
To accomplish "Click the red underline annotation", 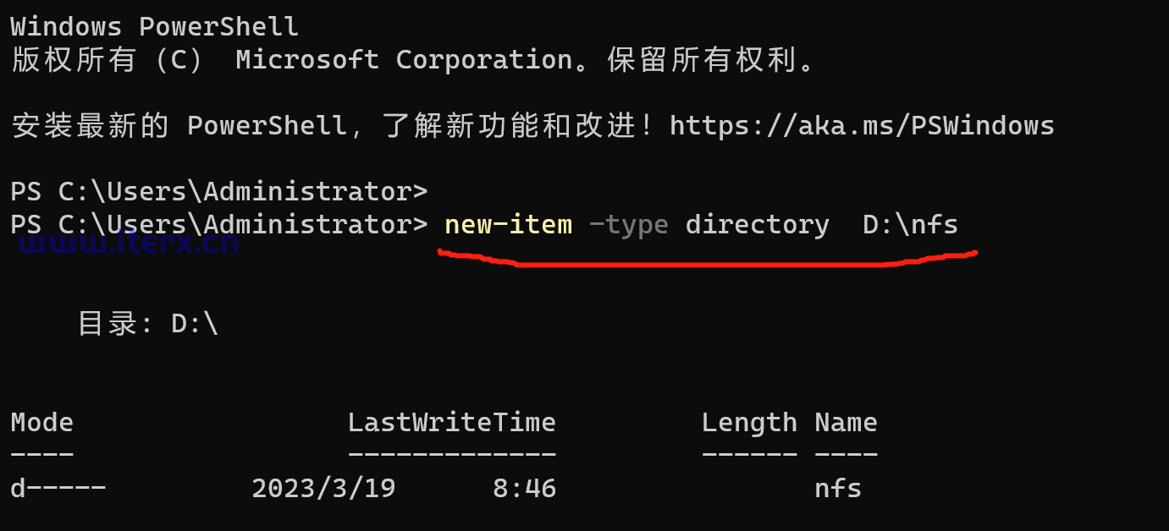I will click(707, 258).
